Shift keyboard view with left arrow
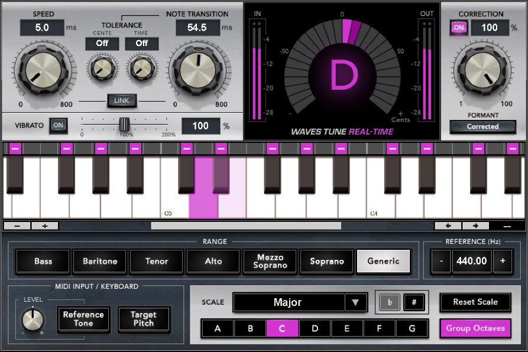Image resolution: width=528 pixels, height=352 pixels. point(448,226)
